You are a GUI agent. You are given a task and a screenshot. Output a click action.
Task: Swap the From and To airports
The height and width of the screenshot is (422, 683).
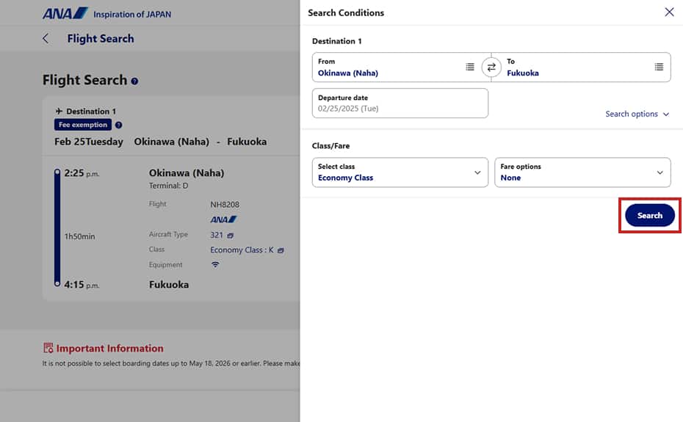click(x=491, y=68)
